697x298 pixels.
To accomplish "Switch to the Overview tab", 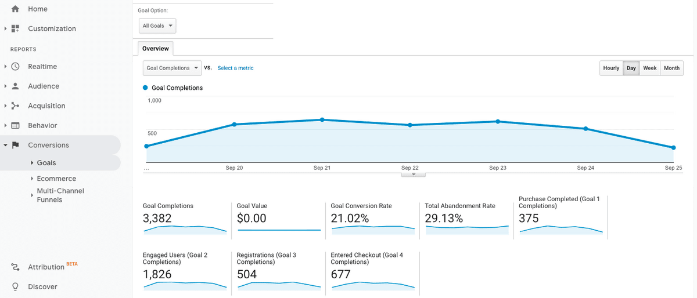I will click(x=156, y=49).
